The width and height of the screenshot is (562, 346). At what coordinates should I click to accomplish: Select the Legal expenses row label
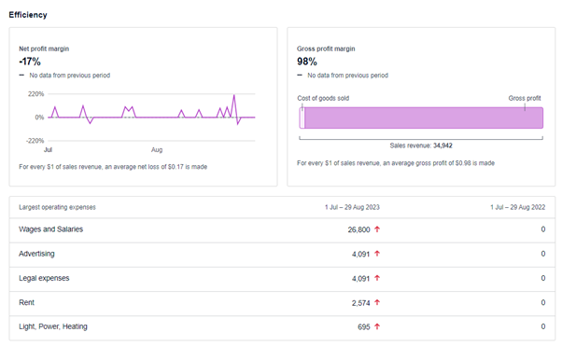(x=44, y=278)
